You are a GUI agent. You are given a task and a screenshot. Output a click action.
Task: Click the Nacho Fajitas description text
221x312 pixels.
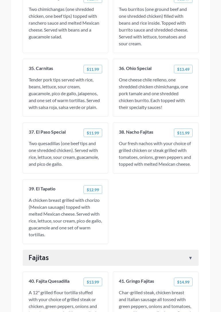coord(155,154)
